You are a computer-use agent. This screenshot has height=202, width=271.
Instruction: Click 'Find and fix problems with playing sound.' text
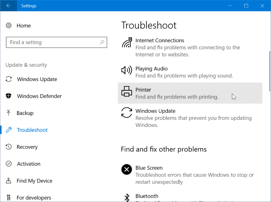(x=184, y=76)
